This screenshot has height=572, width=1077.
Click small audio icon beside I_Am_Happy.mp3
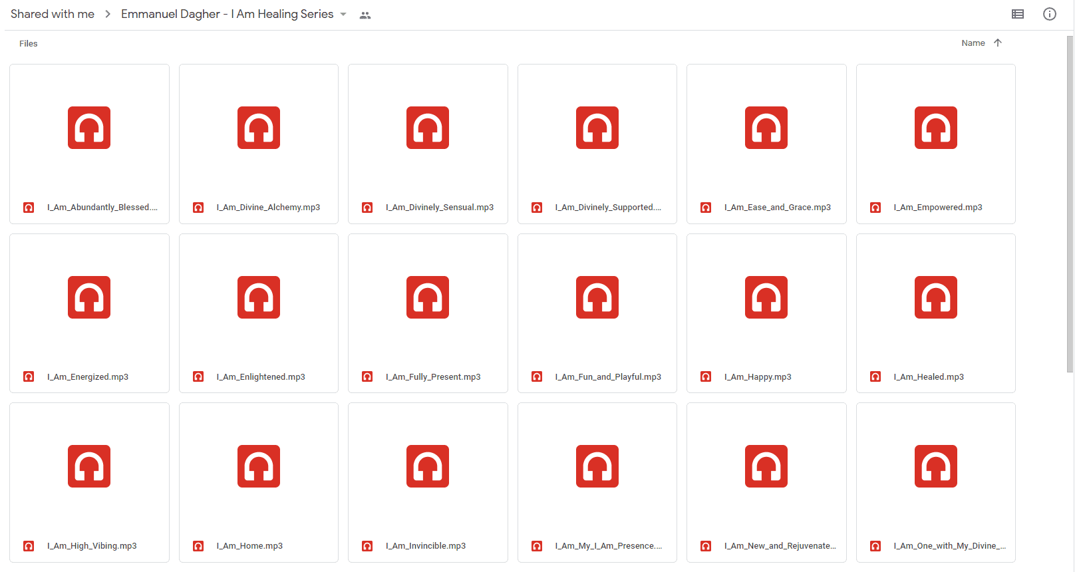point(706,377)
